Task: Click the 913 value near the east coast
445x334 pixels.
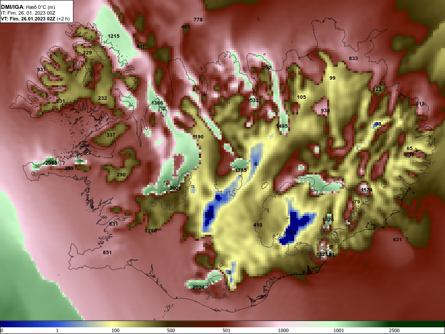Action: 420,104
